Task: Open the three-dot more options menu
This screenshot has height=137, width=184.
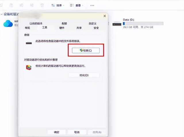Action: pos(92,5)
